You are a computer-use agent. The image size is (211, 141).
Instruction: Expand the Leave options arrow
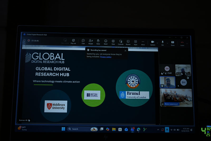pos(187,44)
